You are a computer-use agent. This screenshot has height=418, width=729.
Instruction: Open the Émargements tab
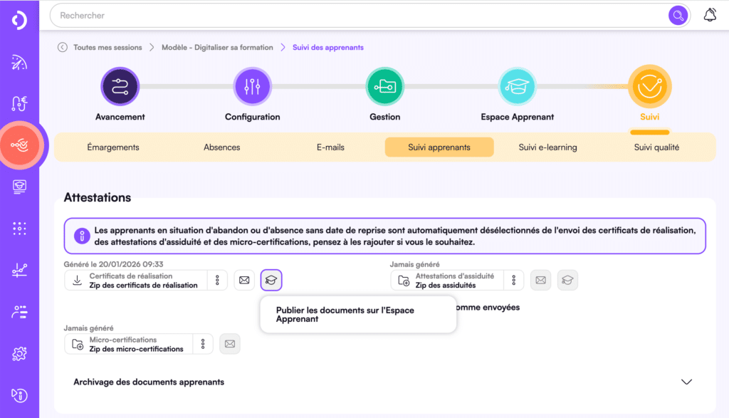(x=113, y=147)
